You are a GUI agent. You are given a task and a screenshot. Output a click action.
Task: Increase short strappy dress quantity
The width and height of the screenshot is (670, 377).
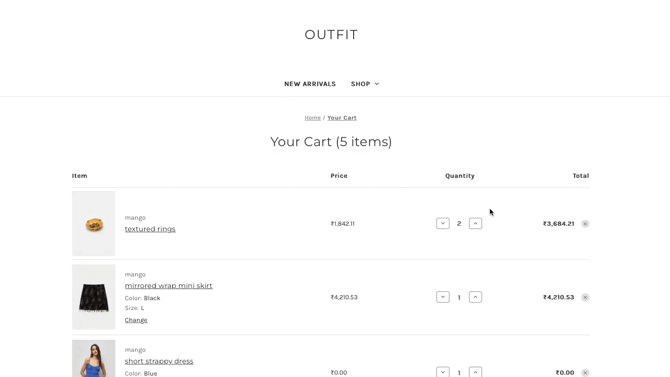(476, 372)
